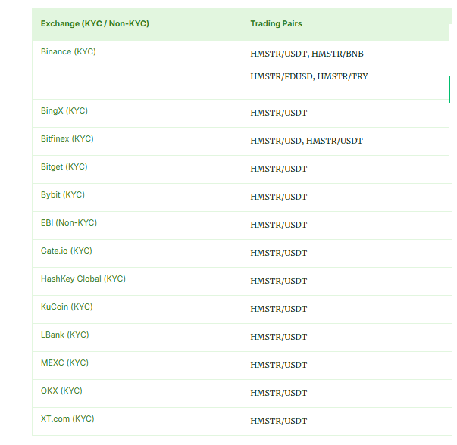Image resolution: width=457 pixels, height=445 pixels.
Task: Open the MEXC (KYC) exchange link
Action: (x=64, y=363)
